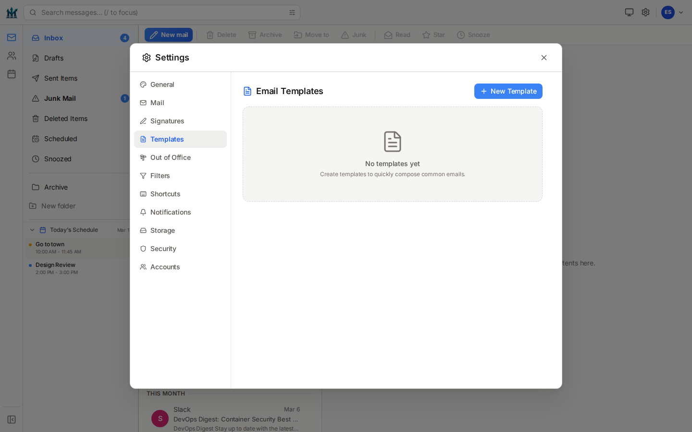This screenshot has height=432, width=692.
Task: Open search filters via the sliders icon
Action: click(x=292, y=12)
